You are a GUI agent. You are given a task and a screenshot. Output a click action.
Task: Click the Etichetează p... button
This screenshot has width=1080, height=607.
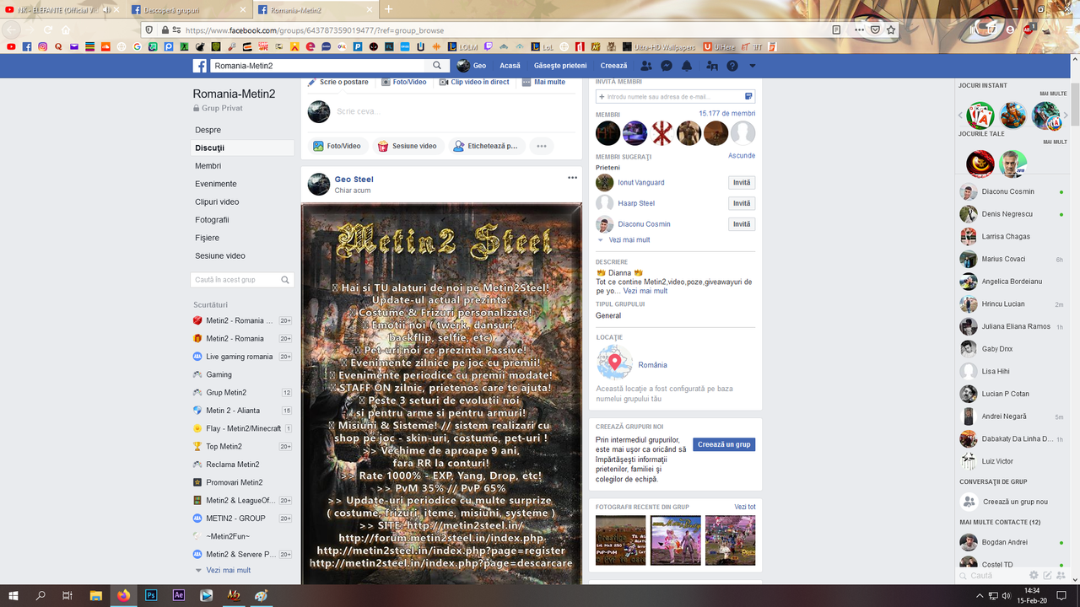487,146
